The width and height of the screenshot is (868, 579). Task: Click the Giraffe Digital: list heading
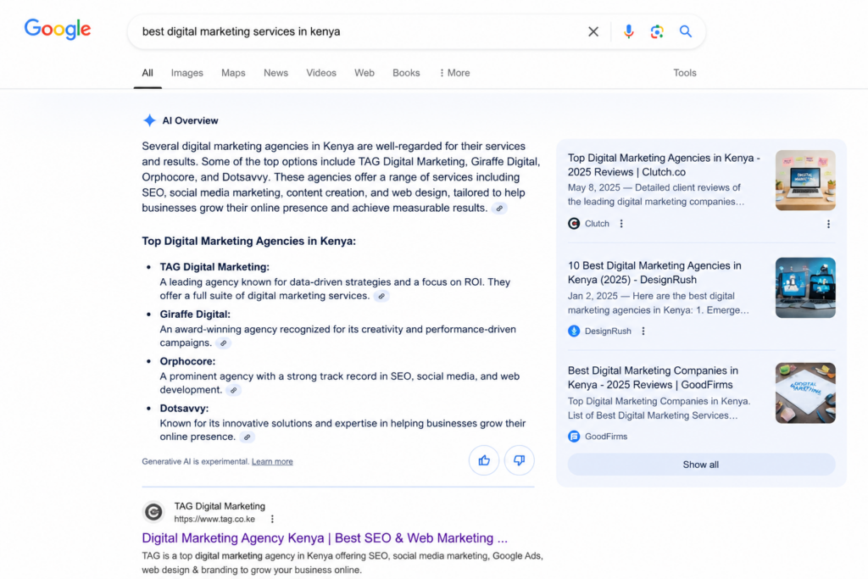point(195,315)
